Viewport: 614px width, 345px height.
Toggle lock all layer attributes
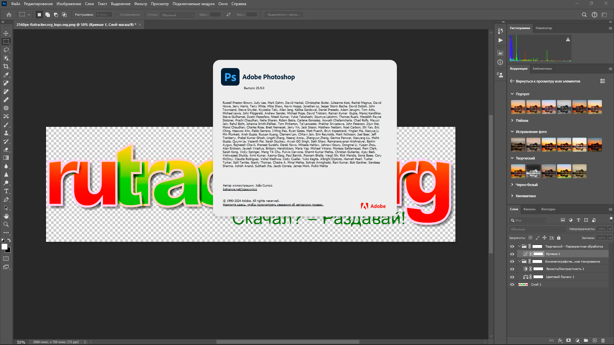point(559,238)
